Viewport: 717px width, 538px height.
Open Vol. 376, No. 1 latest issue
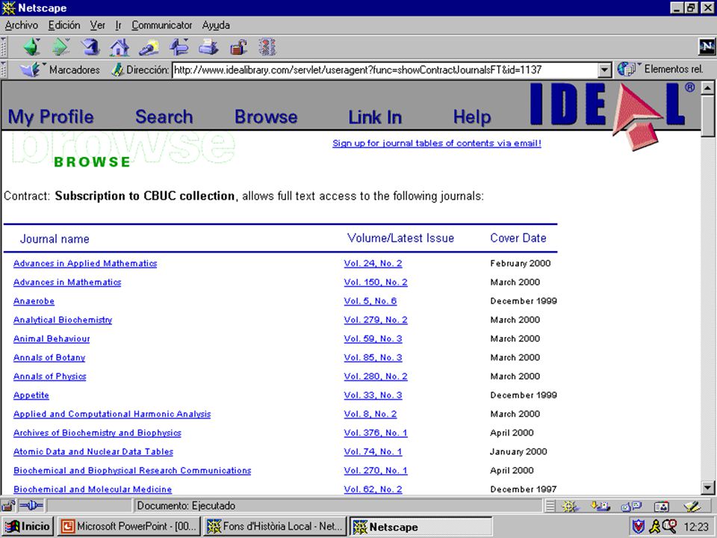point(376,433)
